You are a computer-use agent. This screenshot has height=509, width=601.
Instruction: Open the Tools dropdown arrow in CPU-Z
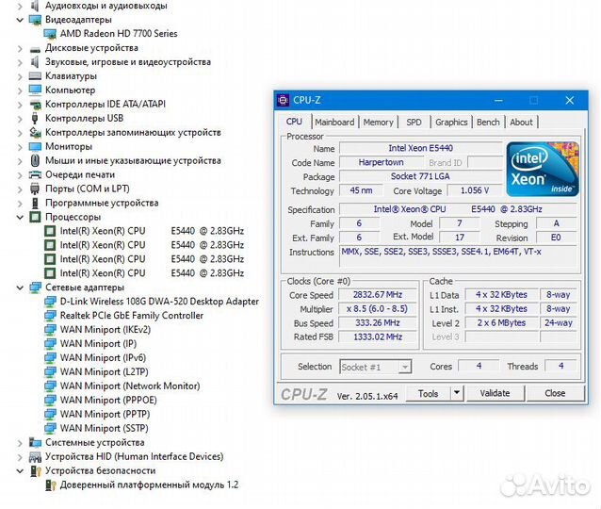tap(457, 393)
